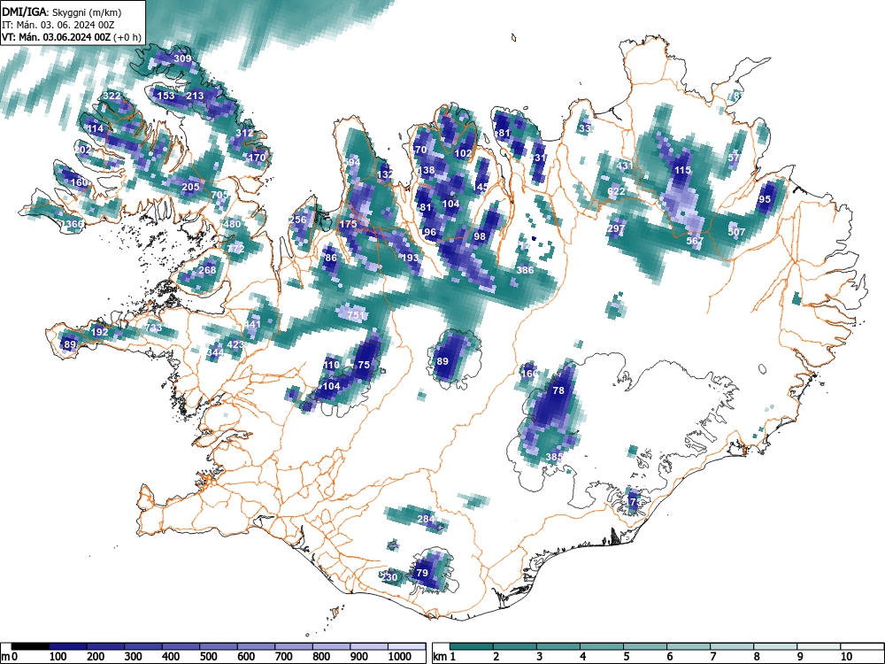
Task: Click the visibility value 322
Action: point(112,96)
